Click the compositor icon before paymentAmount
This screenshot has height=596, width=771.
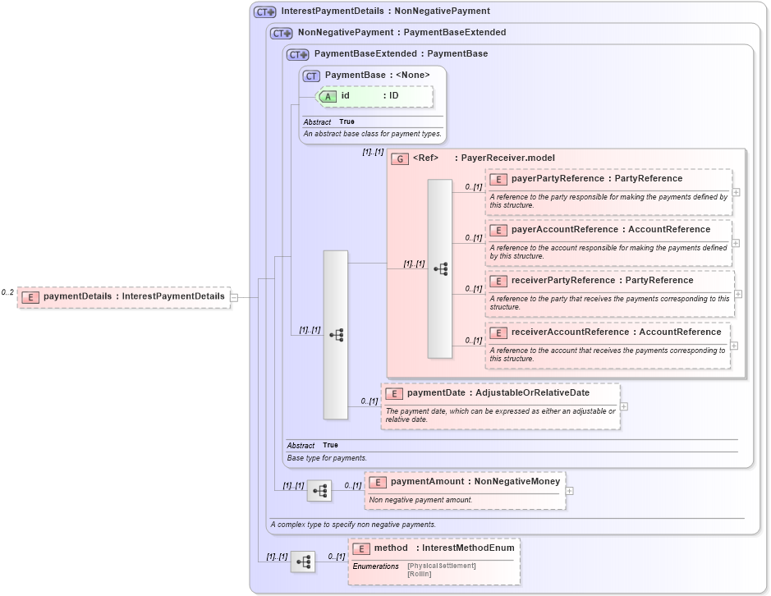coord(319,490)
